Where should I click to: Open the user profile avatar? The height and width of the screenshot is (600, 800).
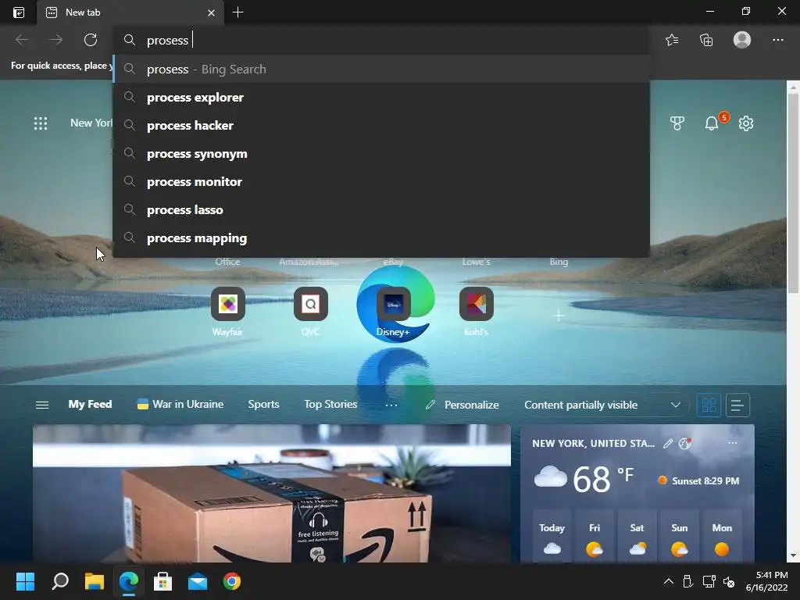point(742,40)
